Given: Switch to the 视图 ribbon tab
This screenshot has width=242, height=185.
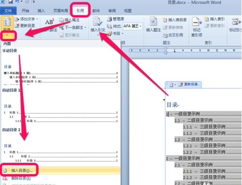Looking at the screenshot, I should click(x=128, y=11).
